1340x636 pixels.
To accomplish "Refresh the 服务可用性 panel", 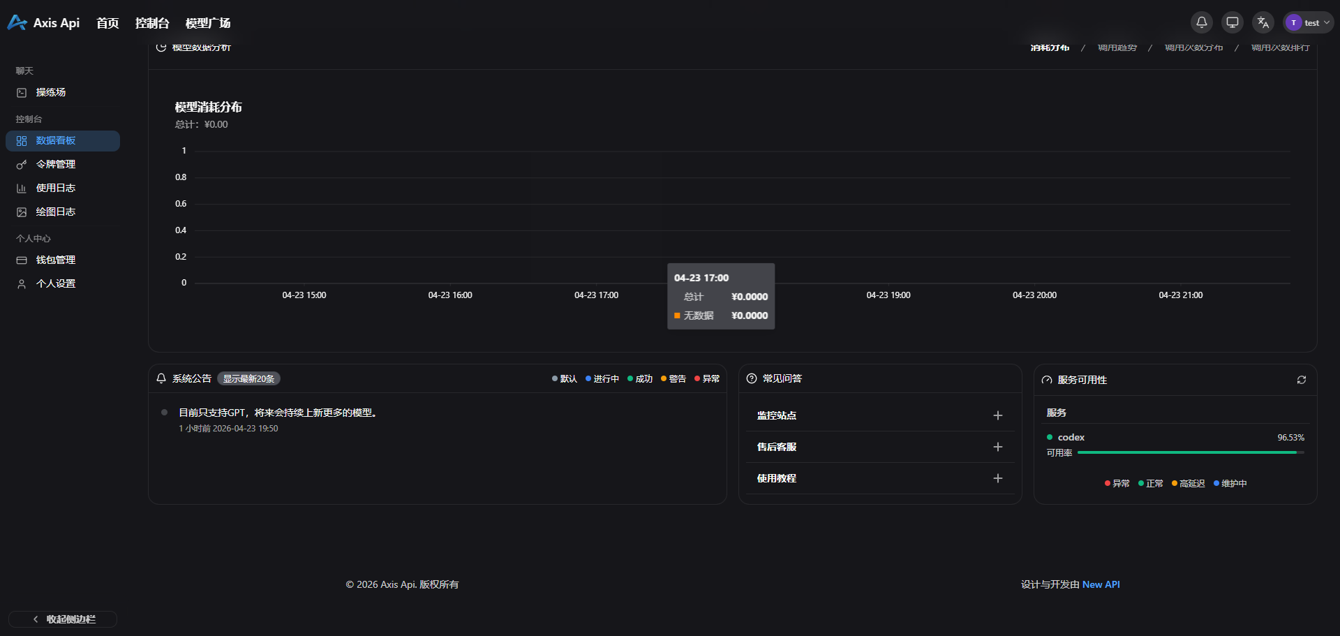I will tap(1302, 380).
